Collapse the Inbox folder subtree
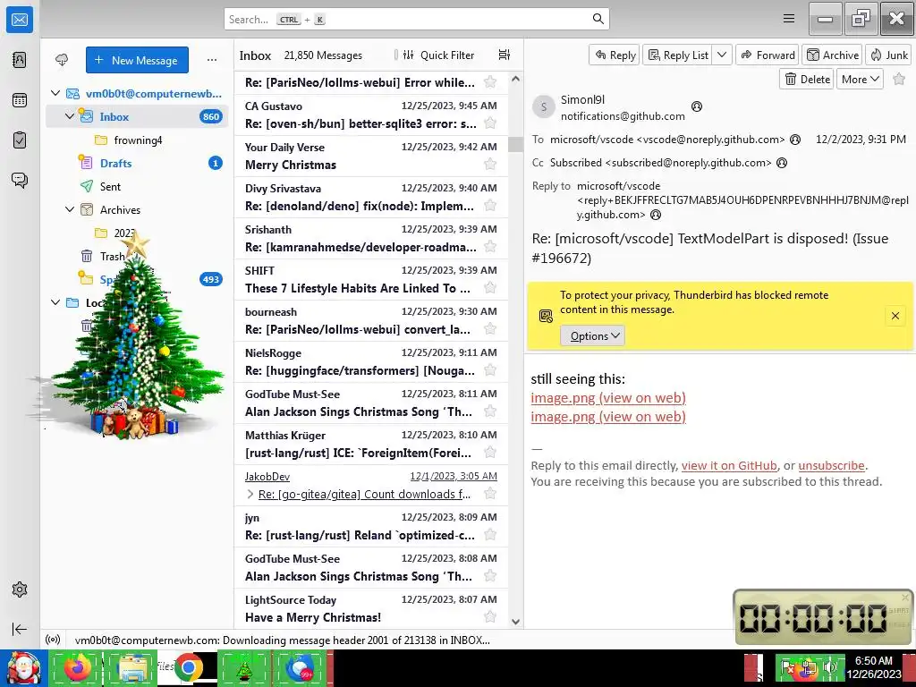916x687 pixels. click(70, 116)
